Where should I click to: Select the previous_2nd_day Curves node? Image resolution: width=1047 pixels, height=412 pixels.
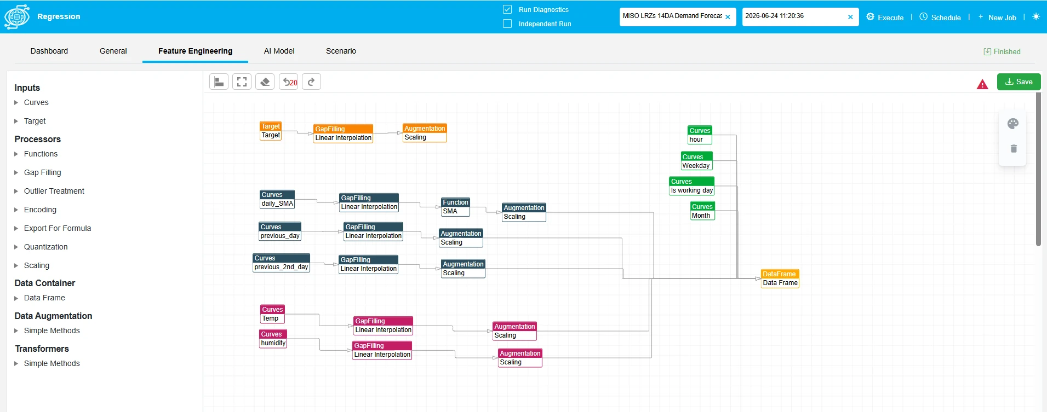pos(282,263)
